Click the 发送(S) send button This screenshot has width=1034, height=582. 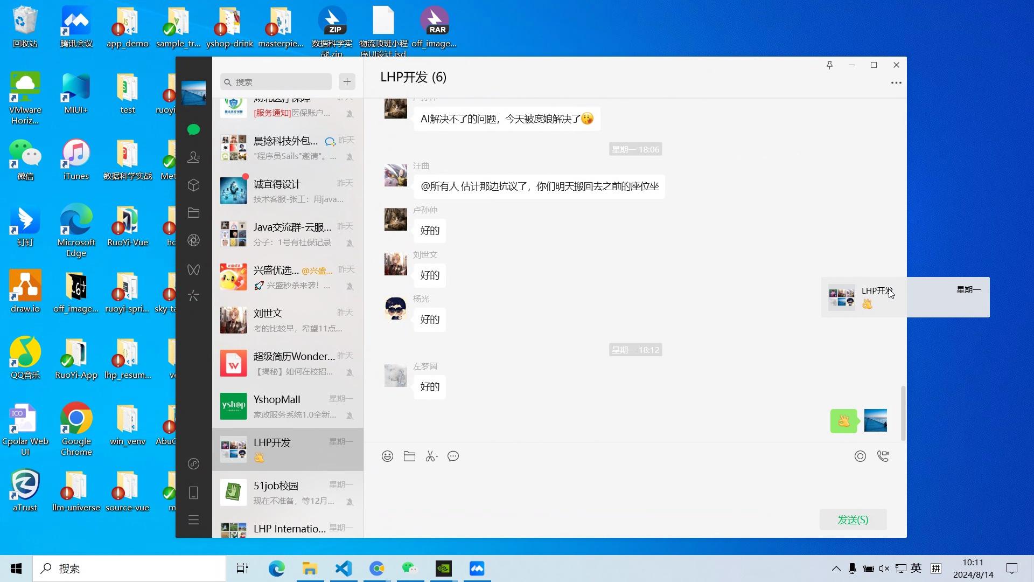click(x=853, y=519)
